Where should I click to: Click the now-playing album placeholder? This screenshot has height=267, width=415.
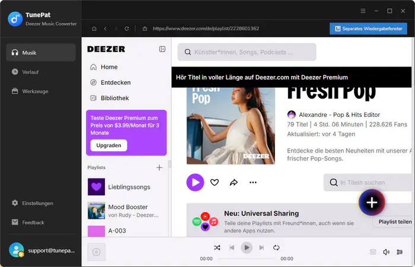(96, 252)
